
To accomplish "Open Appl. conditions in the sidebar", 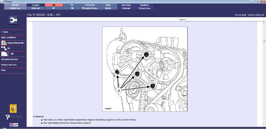I will pos(9,38).
